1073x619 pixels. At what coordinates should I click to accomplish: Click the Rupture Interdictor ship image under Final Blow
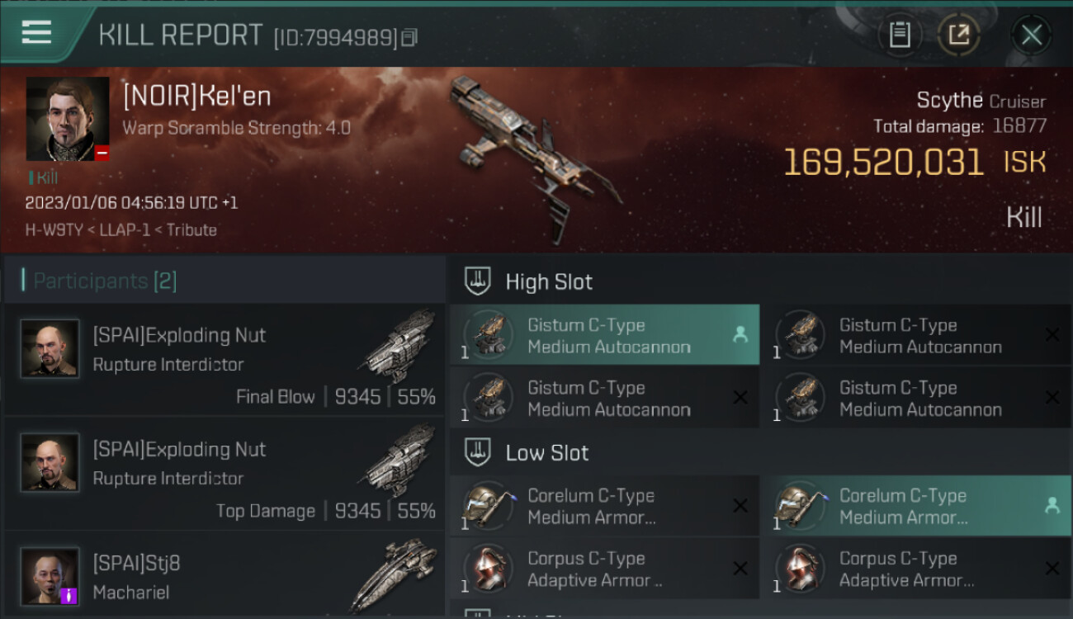[x=399, y=347]
